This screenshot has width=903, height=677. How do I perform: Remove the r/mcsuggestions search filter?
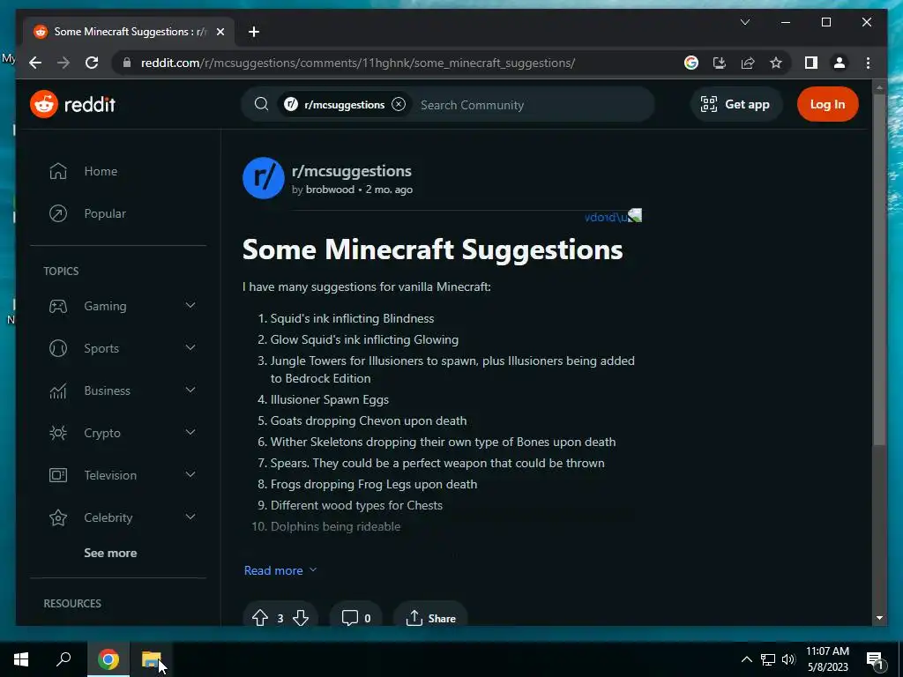tap(399, 104)
